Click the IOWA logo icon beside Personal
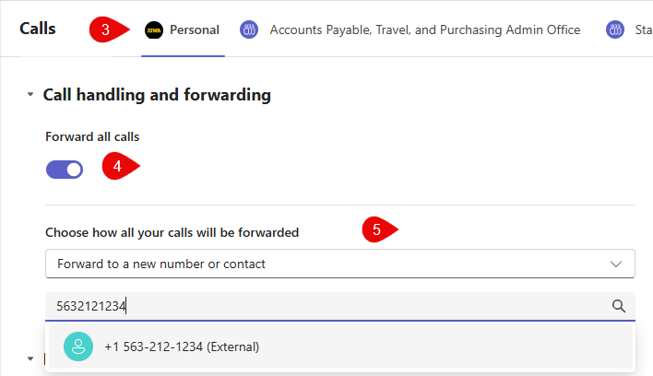The image size is (653, 376). coord(154,29)
